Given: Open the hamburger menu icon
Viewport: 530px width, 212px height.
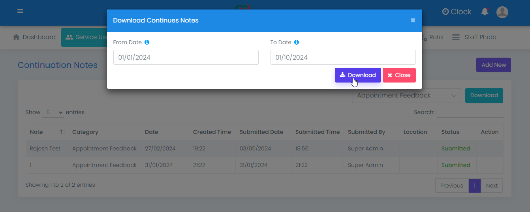Looking at the screenshot, I should pyautogui.click(x=20, y=11).
